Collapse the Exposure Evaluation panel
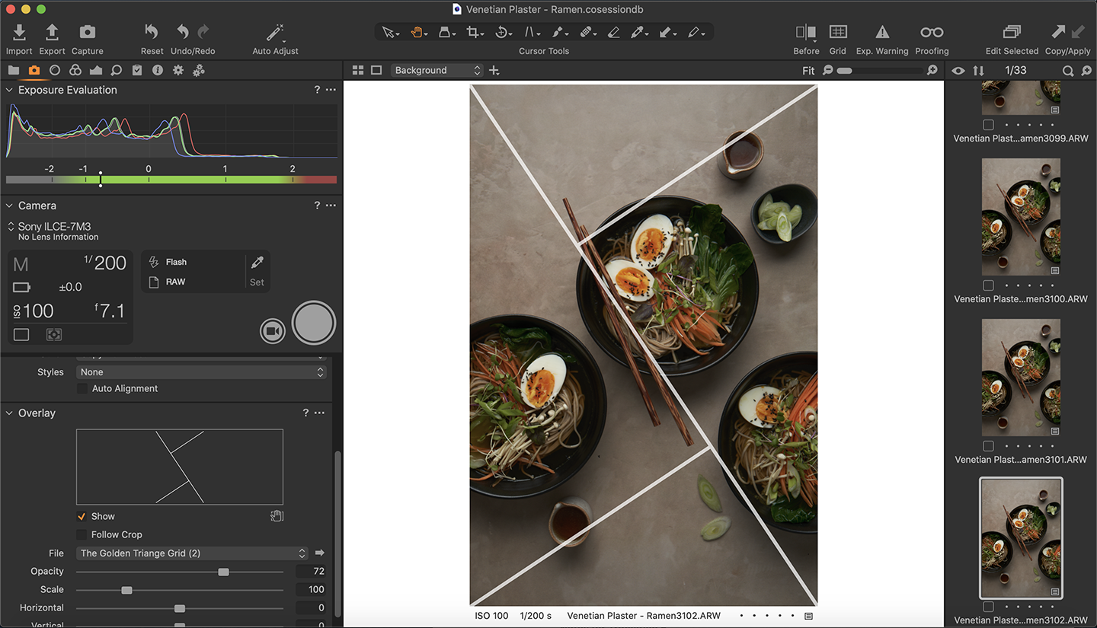Image resolution: width=1097 pixels, height=628 pixels. point(10,90)
